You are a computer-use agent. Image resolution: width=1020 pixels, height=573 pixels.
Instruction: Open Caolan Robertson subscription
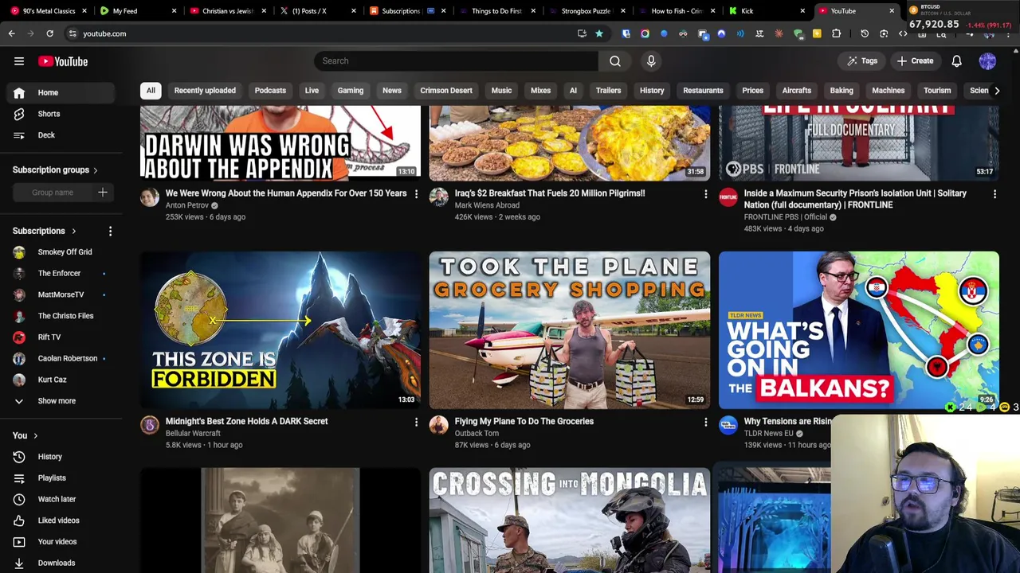coord(61,358)
